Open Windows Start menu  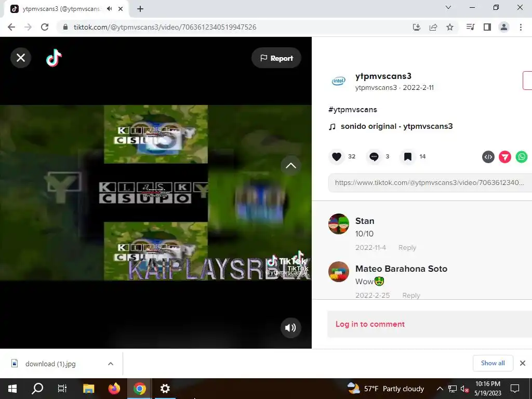pyautogui.click(x=12, y=389)
